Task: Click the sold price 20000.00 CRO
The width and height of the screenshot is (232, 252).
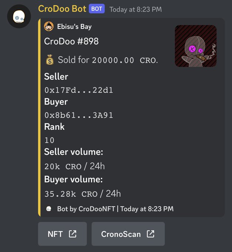Action: click(124, 60)
